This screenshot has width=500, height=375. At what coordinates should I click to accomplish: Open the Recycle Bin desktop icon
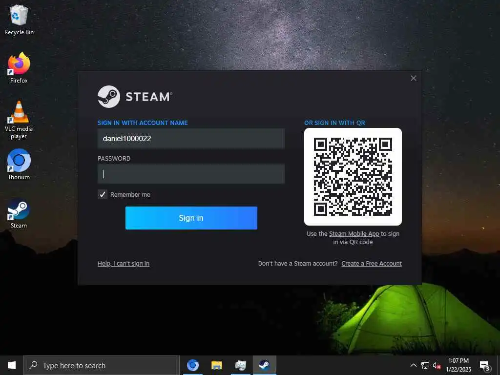pyautogui.click(x=19, y=20)
